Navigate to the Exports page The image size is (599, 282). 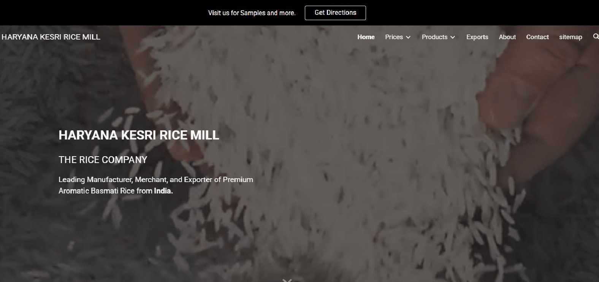click(x=477, y=37)
